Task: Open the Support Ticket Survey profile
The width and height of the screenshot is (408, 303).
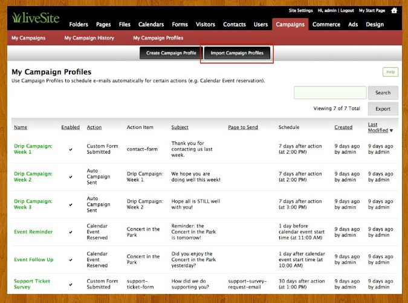Action: [32, 284]
